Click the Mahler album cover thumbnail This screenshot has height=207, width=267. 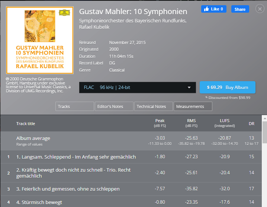point(40,40)
